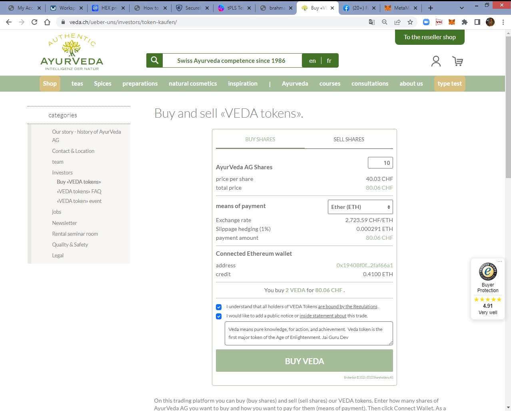Click the BUY VEDA button
Screen dimensions: 511x411
pos(304,361)
